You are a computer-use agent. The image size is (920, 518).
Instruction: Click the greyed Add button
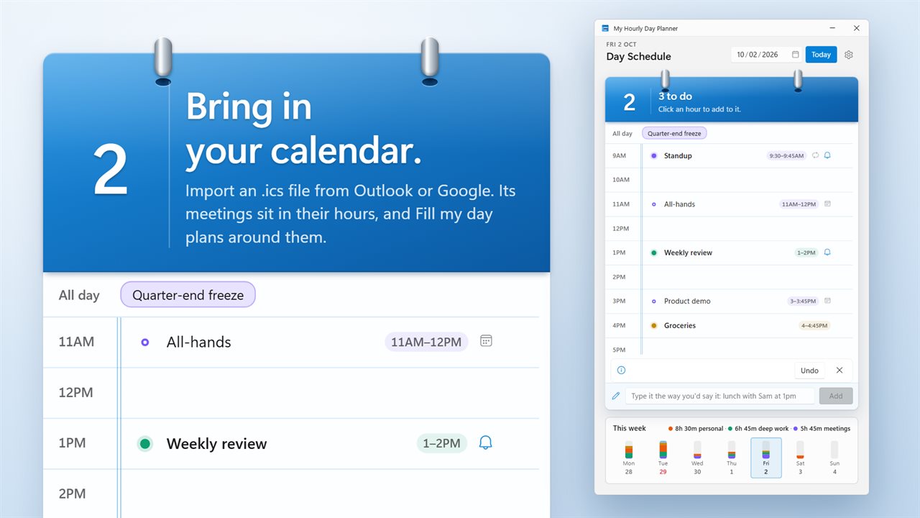coord(836,396)
